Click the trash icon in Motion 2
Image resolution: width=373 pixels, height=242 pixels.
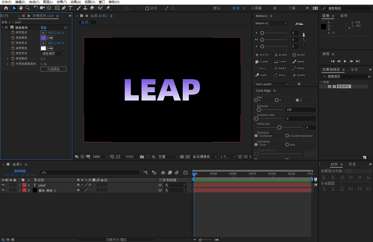tap(299, 84)
